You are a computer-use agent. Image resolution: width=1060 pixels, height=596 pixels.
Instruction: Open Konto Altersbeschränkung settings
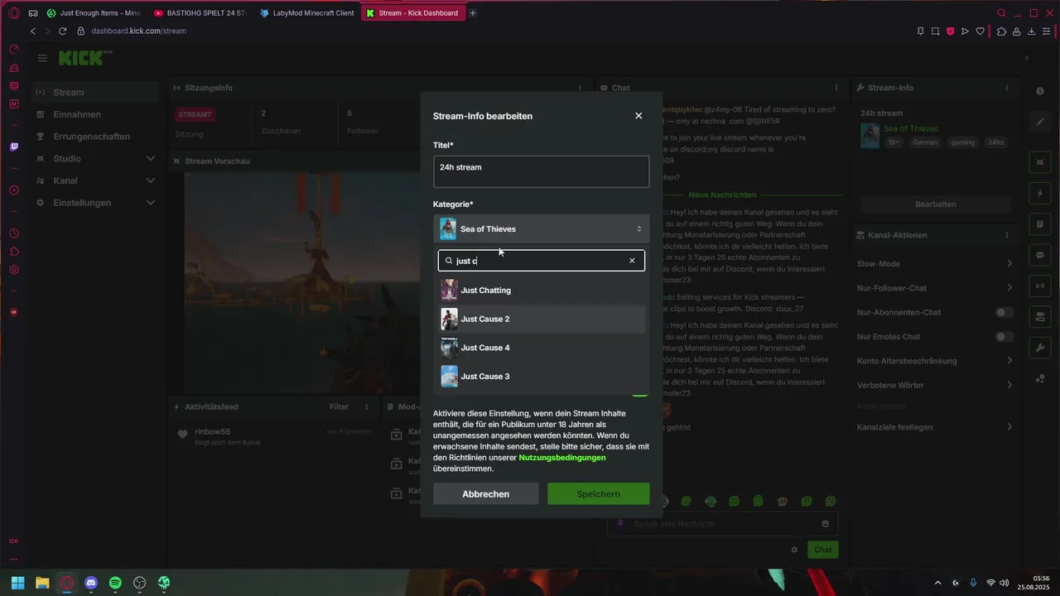pyautogui.click(x=935, y=361)
